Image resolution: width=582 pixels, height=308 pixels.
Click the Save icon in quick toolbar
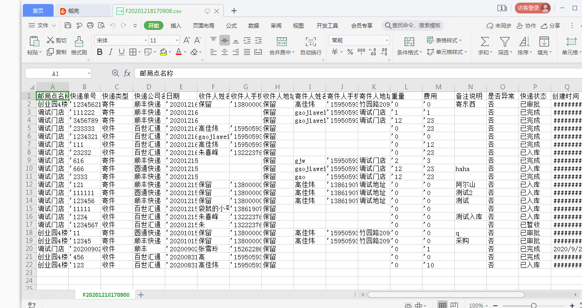coord(68,25)
